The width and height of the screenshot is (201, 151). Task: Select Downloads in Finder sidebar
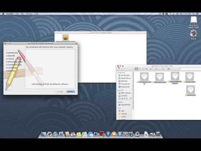pyautogui.click(x=124, y=87)
